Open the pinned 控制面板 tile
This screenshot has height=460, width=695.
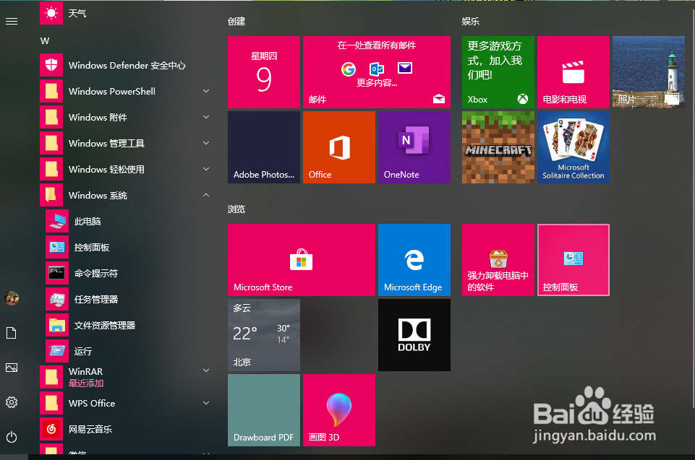pos(574,260)
